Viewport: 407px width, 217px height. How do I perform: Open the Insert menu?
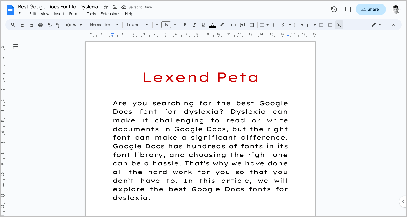(x=59, y=14)
